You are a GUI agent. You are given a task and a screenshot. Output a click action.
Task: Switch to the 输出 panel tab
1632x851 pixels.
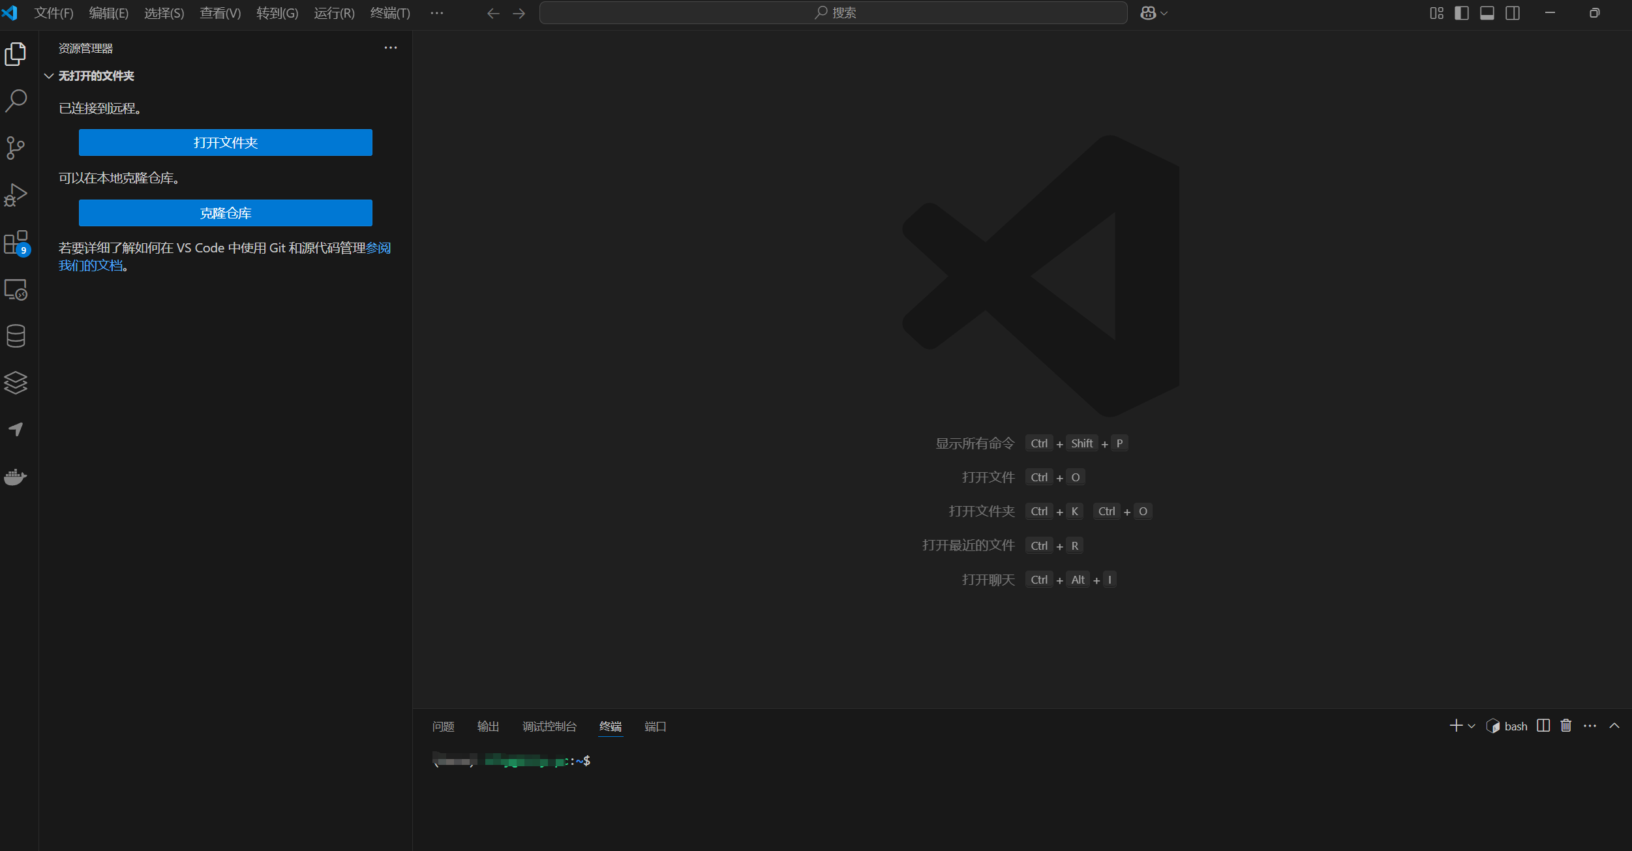[x=488, y=726]
